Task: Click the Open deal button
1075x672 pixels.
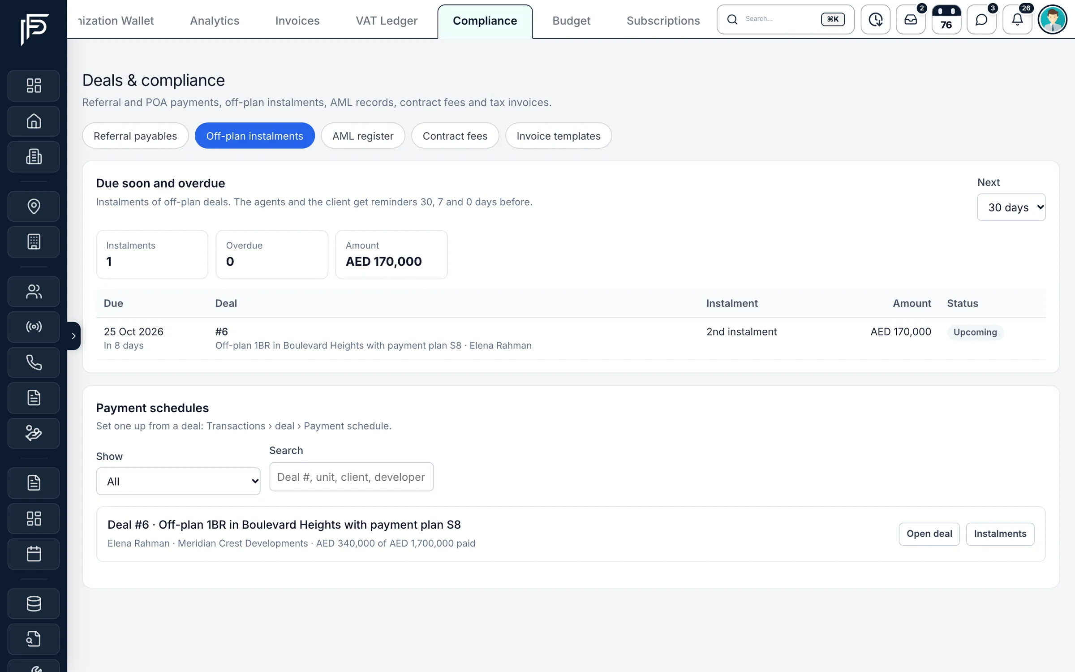Action: point(929,534)
